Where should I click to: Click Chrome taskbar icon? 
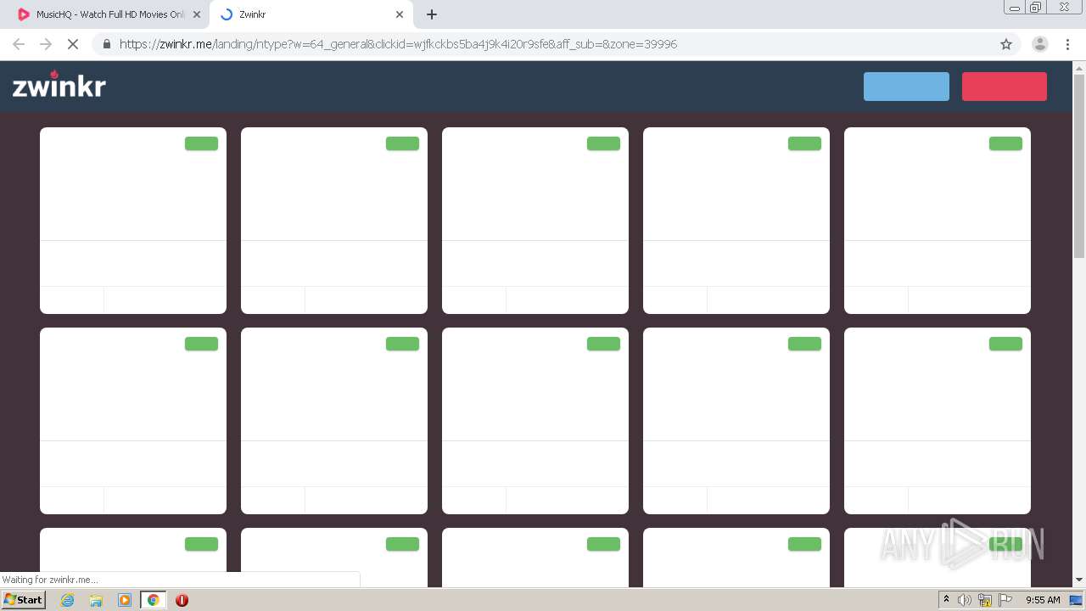tap(153, 600)
